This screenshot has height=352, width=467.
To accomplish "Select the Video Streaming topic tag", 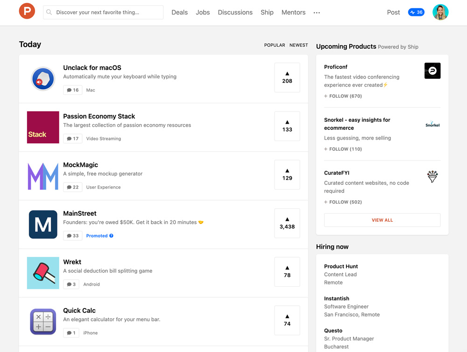I will [x=104, y=139].
